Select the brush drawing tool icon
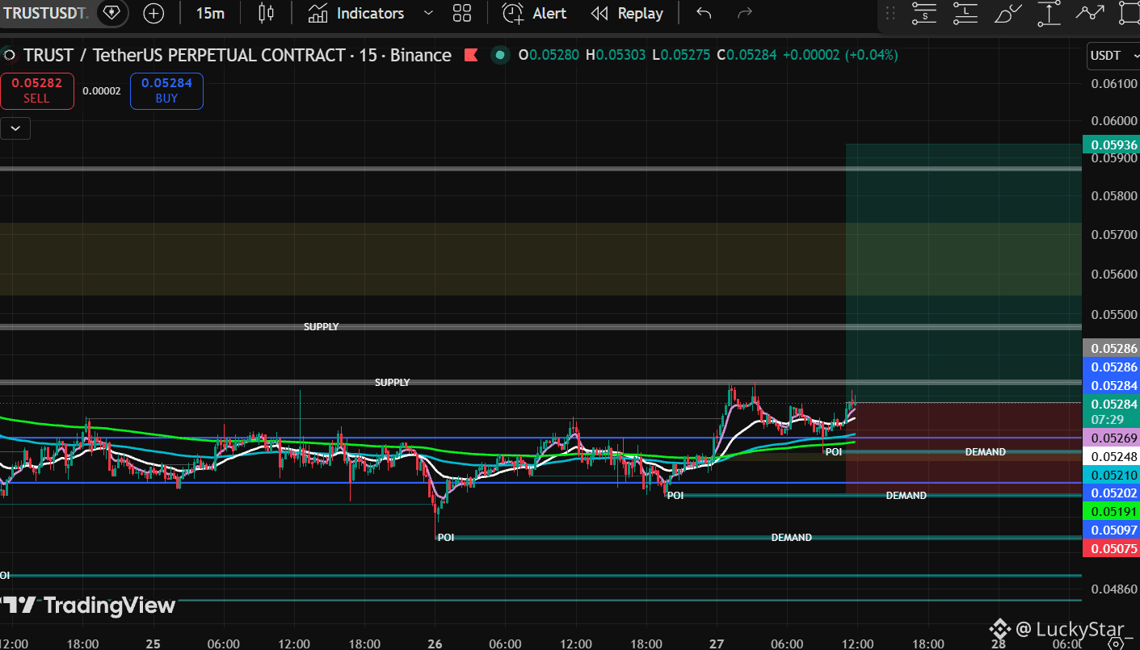 1007,13
